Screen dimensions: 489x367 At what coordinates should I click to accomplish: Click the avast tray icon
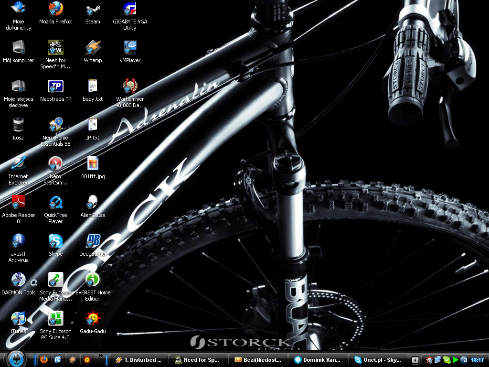point(464,360)
